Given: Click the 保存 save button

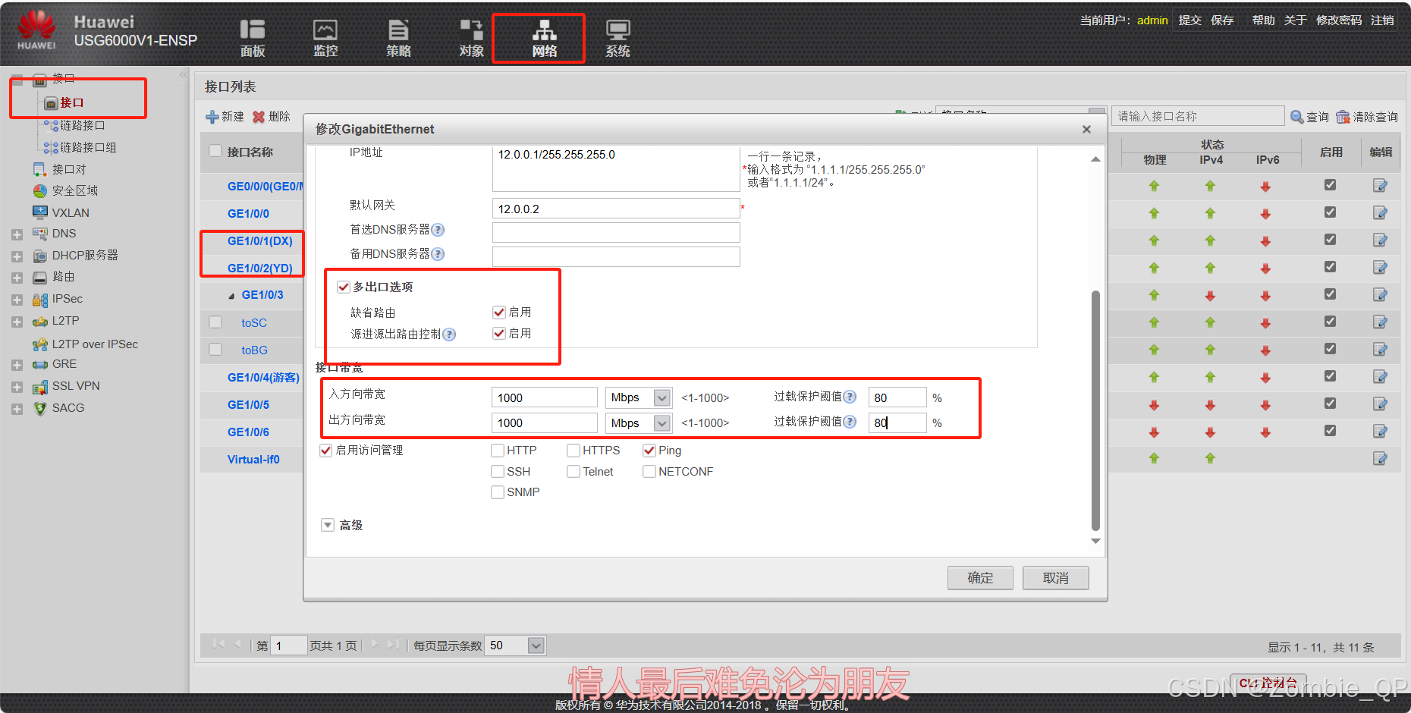Looking at the screenshot, I should click(x=1222, y=20).
